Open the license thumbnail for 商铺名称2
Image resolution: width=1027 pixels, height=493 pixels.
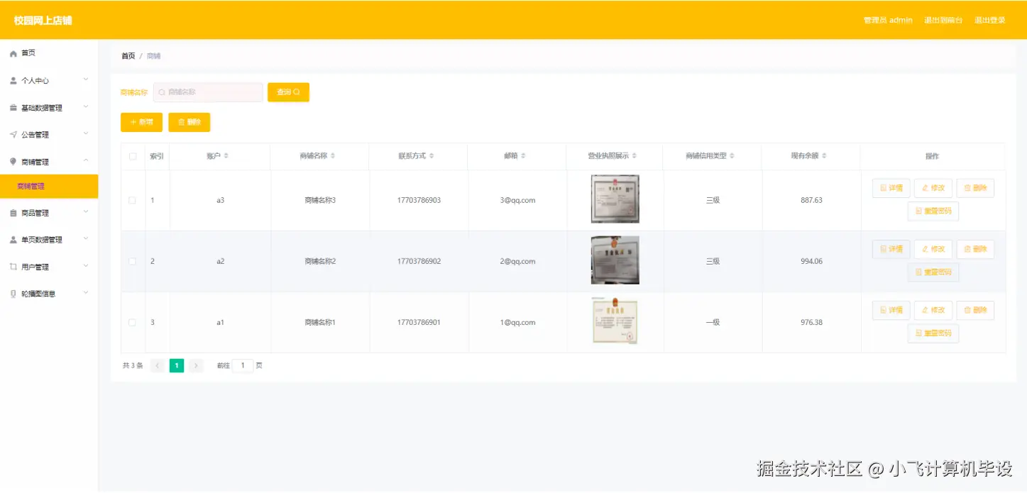coord(615,260)
